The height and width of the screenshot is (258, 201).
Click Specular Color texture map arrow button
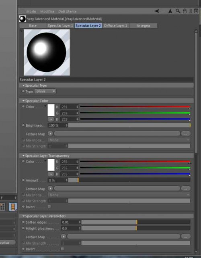click(50, 133)
